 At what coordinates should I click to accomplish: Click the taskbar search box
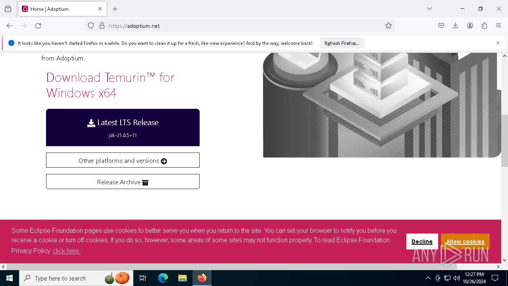click(76, 278)
